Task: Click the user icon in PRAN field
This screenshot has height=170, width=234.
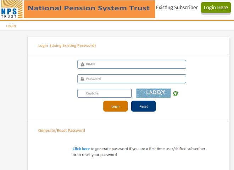Action: coord(82,65)
